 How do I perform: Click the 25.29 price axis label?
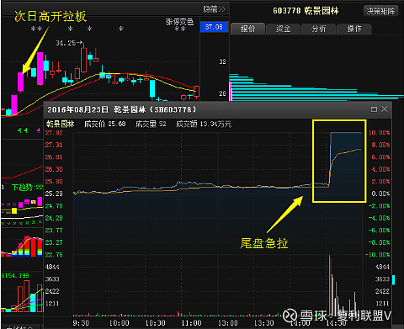(54, 194)
